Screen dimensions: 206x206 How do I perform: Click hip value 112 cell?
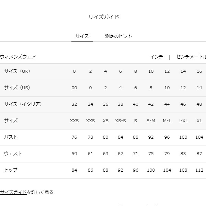[x=199, y=170]
